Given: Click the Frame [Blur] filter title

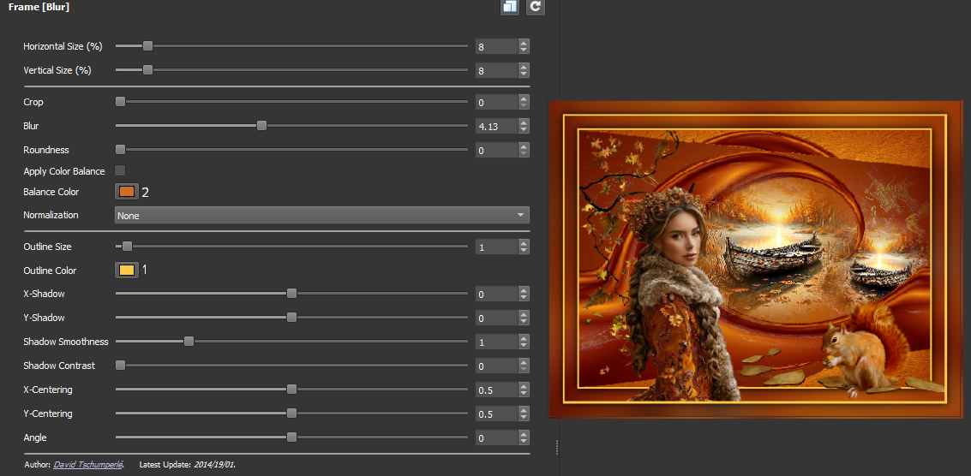Looking at the screenshot, I should 39,7.
